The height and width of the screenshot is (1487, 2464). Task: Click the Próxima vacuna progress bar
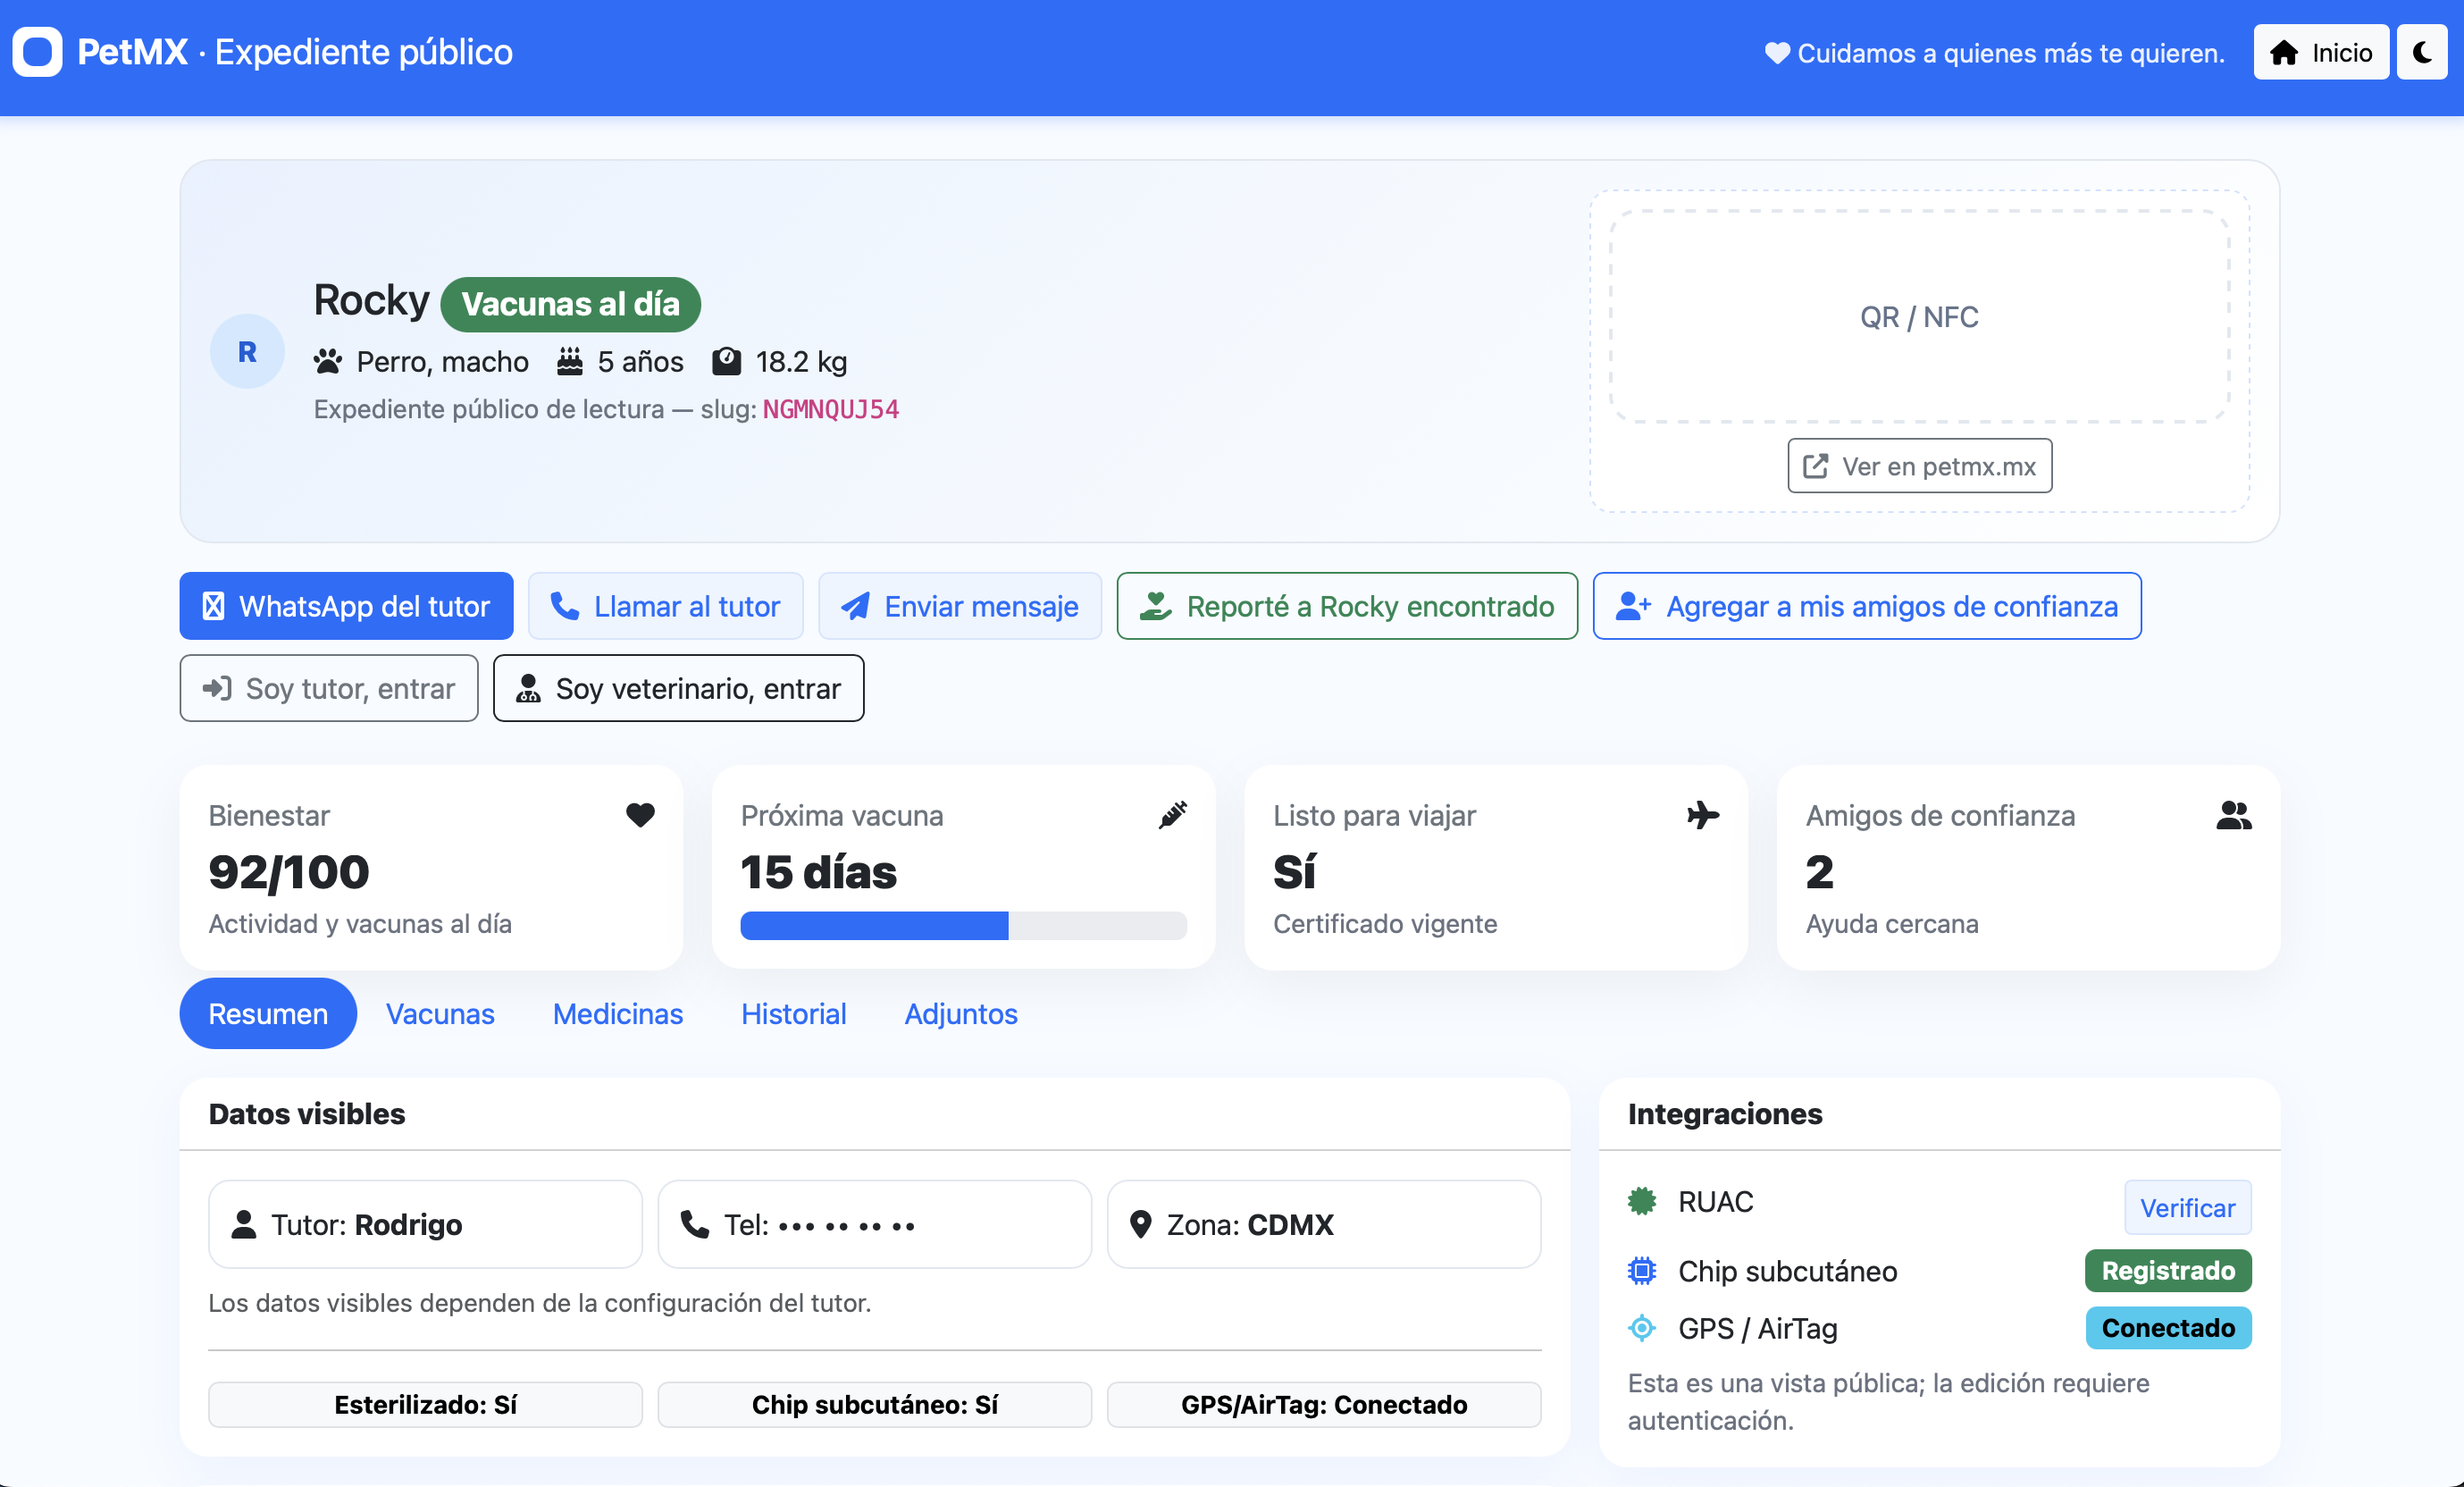[963, 926]
